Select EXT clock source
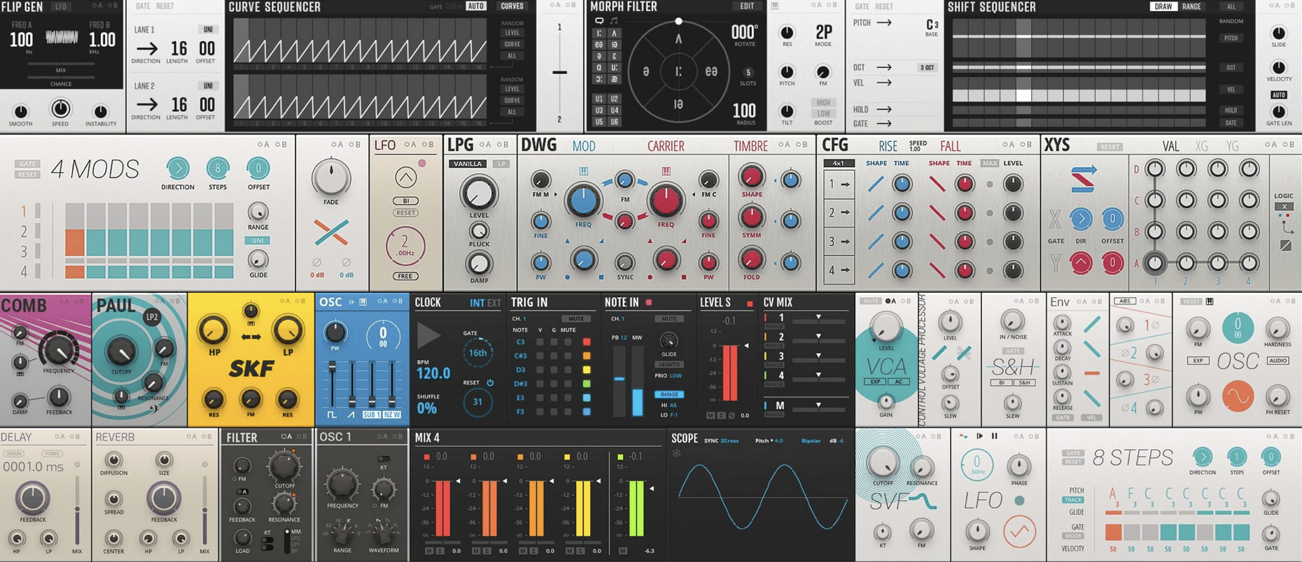The width and height of the screenshot is (1302, 562). 493,303
